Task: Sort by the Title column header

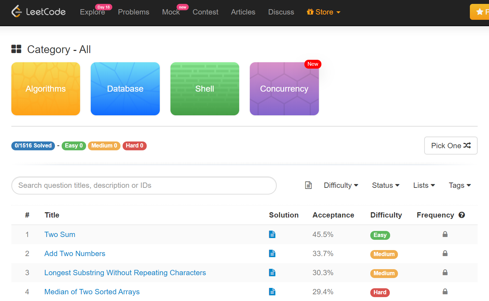Action: tap(52, 215)
